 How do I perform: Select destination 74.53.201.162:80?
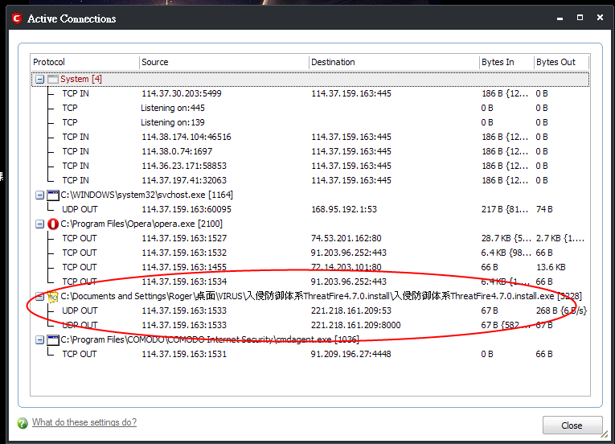346,239
